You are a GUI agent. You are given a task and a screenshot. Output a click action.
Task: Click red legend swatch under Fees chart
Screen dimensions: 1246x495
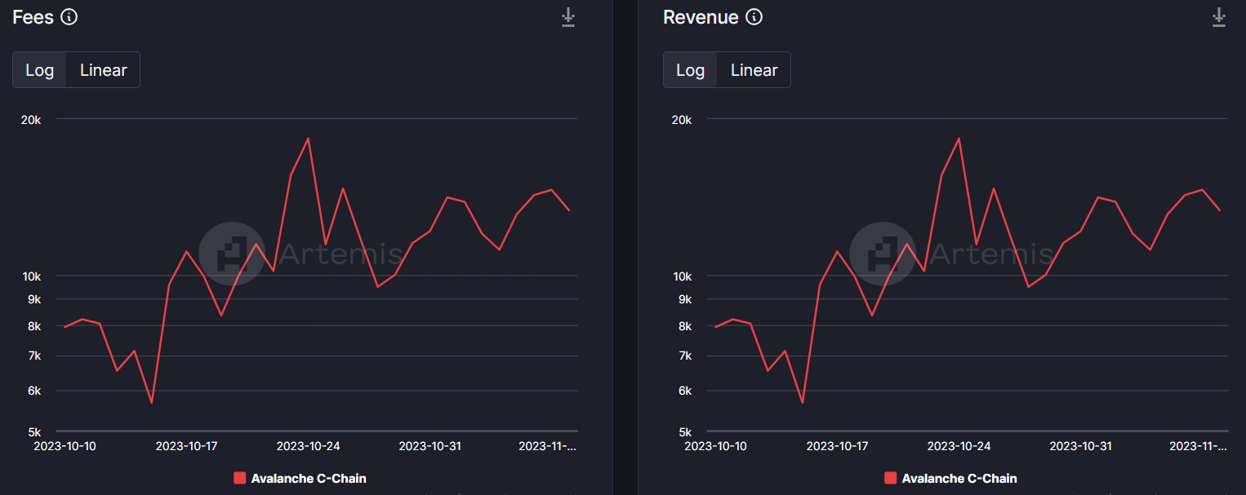point(239,479)
